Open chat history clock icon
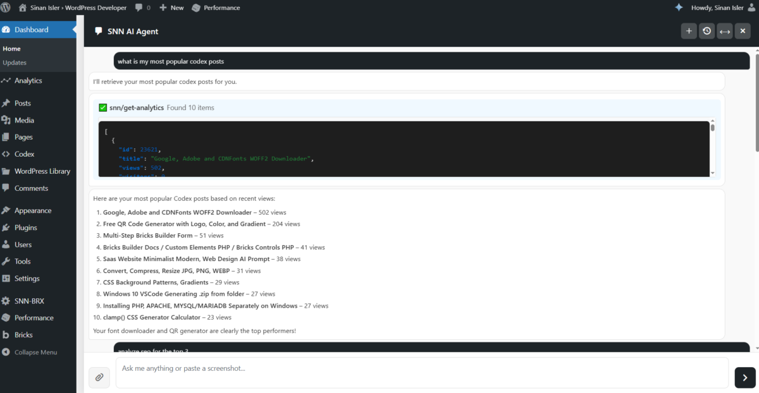759x393 pixels. pos(707,31)
